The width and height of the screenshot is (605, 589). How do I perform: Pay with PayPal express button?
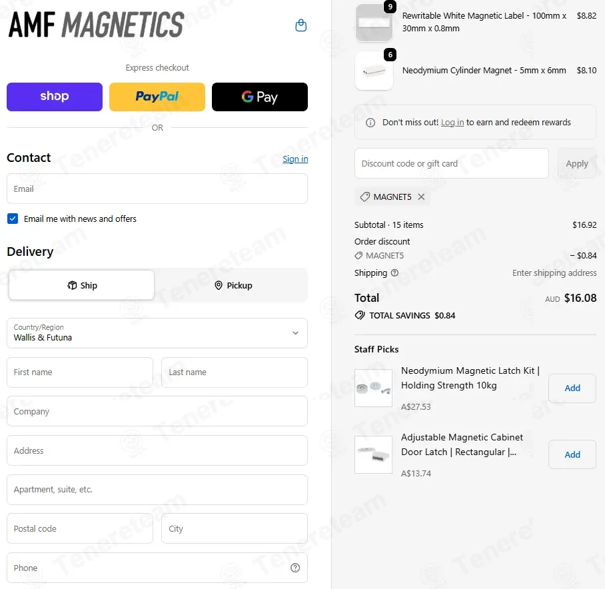click(x=157, y=97)
